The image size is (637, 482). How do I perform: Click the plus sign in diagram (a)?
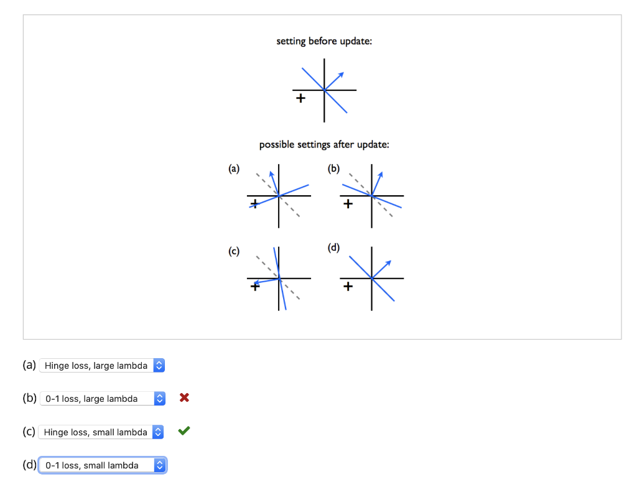[254, 203]
